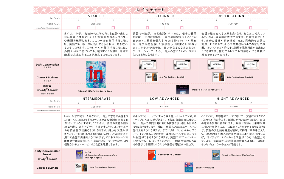Enable the recommendation checkbox under level 9

(x=148, y=110)
